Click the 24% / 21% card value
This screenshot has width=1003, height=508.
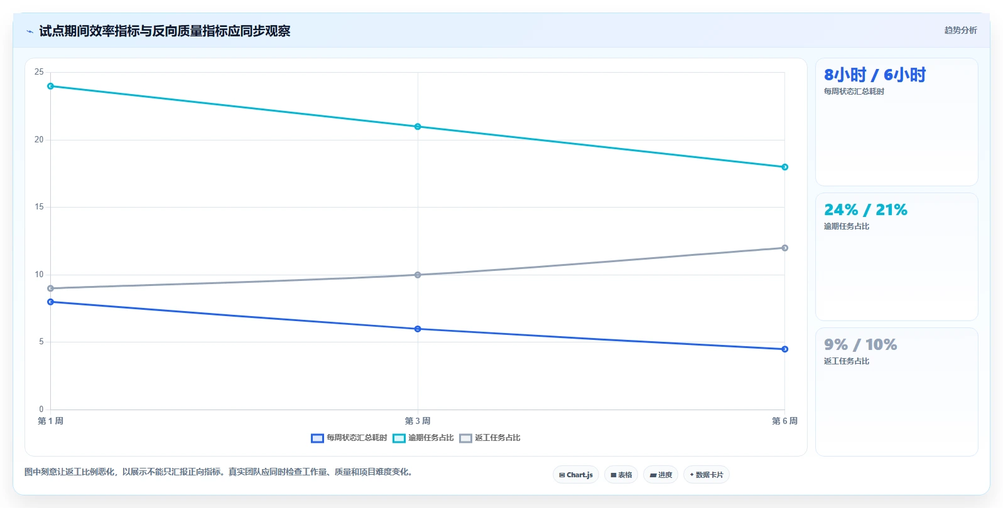click(x=865, y=209)
